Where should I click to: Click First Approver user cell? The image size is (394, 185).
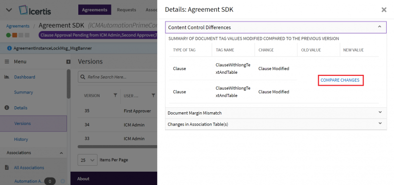[137, 111]
